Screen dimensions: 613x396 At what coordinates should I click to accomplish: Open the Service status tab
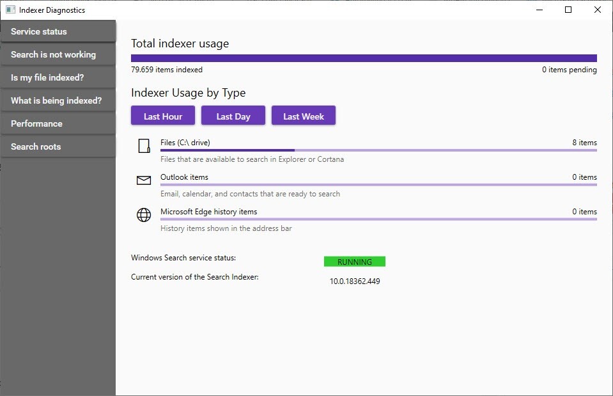pos(58,31)
